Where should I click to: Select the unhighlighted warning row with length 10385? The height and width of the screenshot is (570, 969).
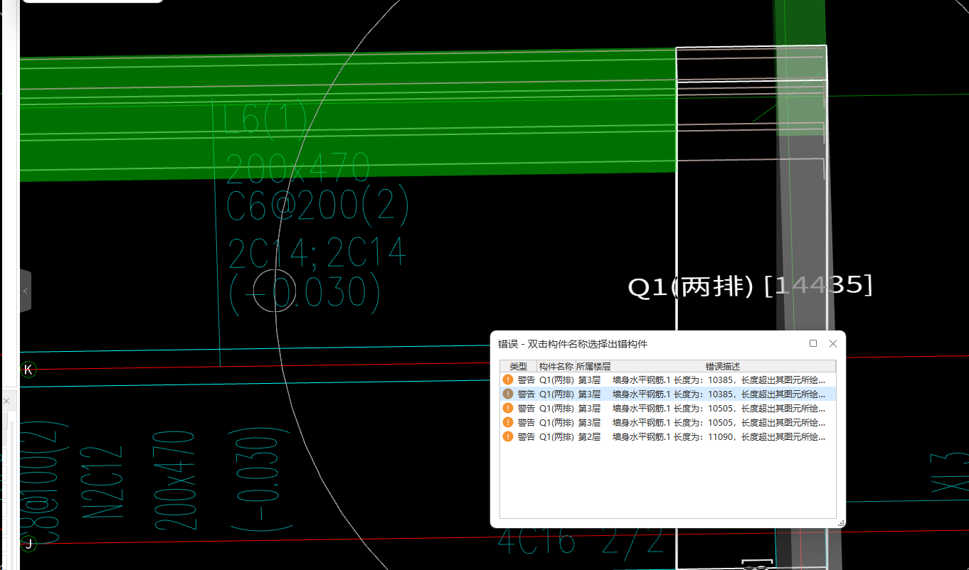click(668, 380)
